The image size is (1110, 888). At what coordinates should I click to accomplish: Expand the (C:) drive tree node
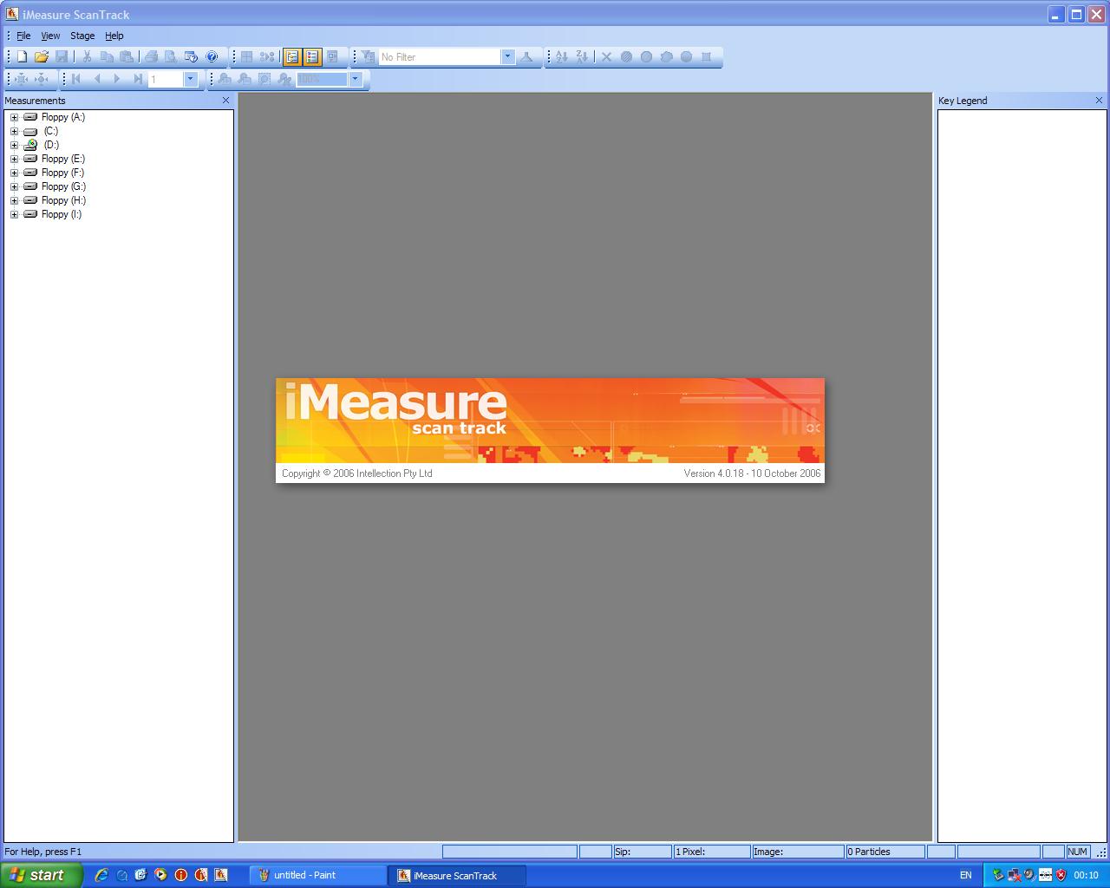14,131
